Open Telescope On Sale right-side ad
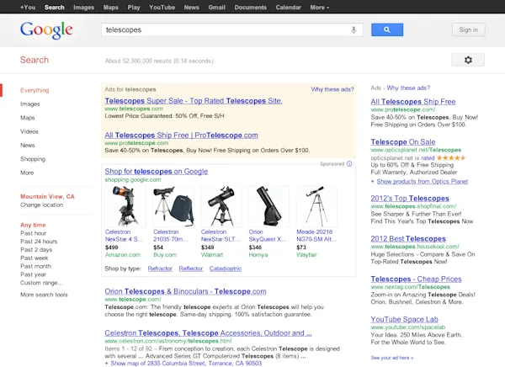Viewport: 505px width, 367px height. pyautogui.click(x=403, y=142)
